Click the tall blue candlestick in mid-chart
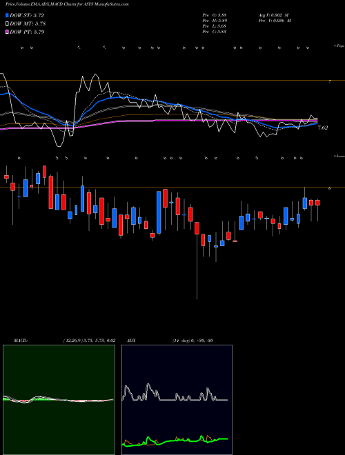This screenshot has width=345, height=455. 159,212
